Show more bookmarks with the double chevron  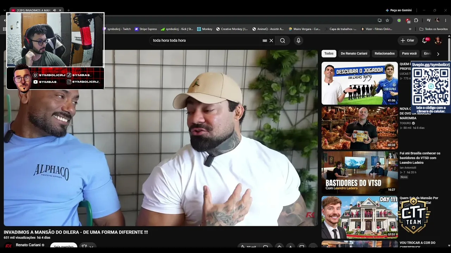[410, 29]
